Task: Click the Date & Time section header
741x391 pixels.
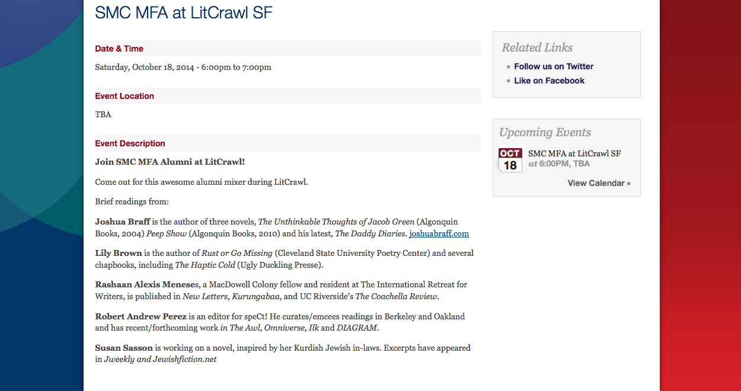Action: pyautogui.click(x=119, y=49)
